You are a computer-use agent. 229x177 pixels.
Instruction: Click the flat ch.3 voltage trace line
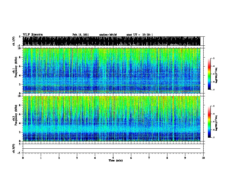(x=112, y=149)
